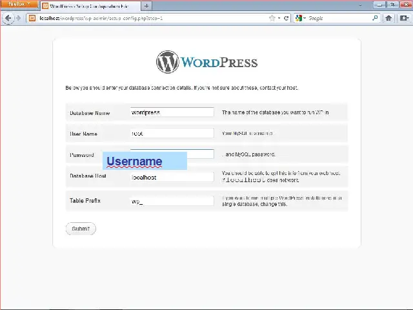413x310 pixels.
Task: Restore down the Firefox window
Action: (392, 5)
